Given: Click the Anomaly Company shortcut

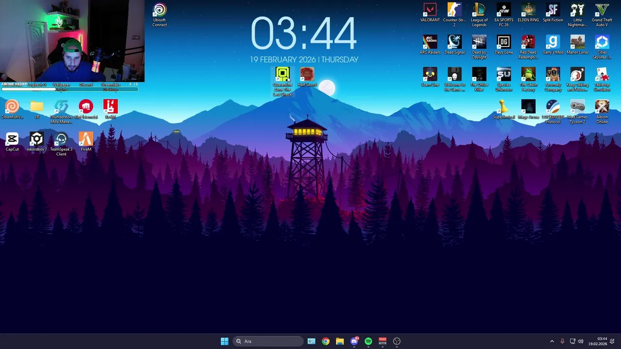Looking at the screenshot, I should (553, 79).
